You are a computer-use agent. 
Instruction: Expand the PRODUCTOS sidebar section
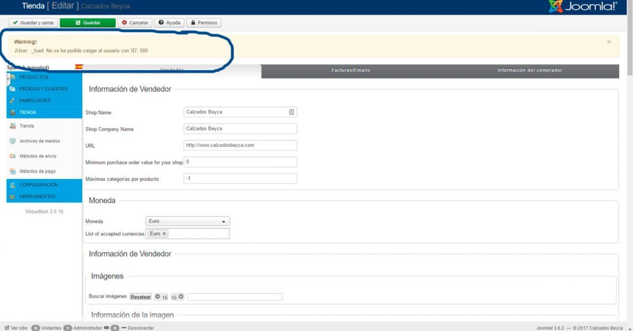[x=44, y=77]
